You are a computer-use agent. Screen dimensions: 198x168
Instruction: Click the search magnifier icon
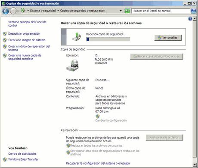(x=193, y=11)
